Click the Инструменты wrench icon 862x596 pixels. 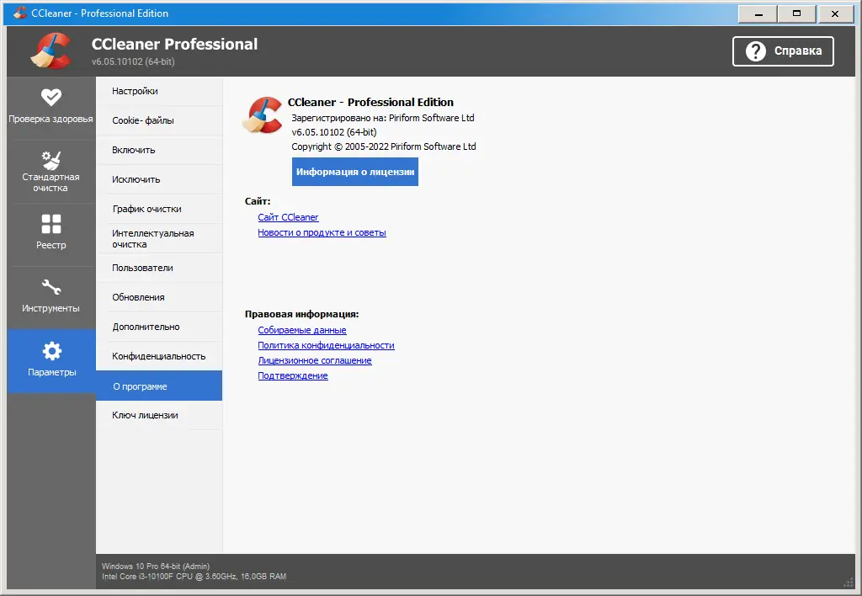click(51, 285)
